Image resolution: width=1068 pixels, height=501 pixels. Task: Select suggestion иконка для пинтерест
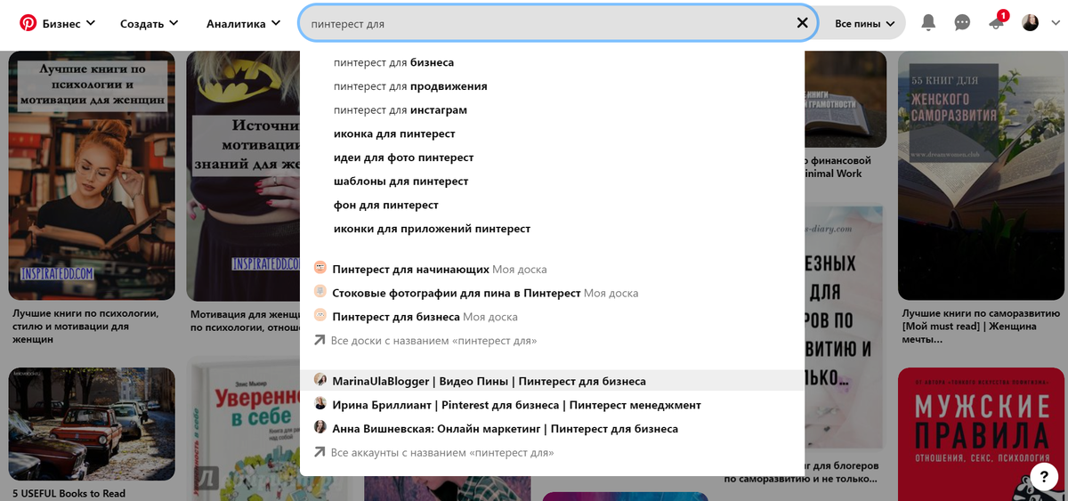[x=394, y=133]
